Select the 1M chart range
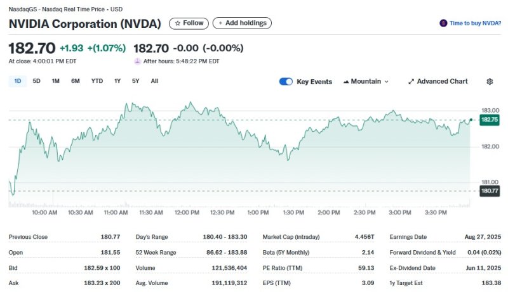This screenshot has width=508, height=292. pyautogui.click(x=55, y=81)
